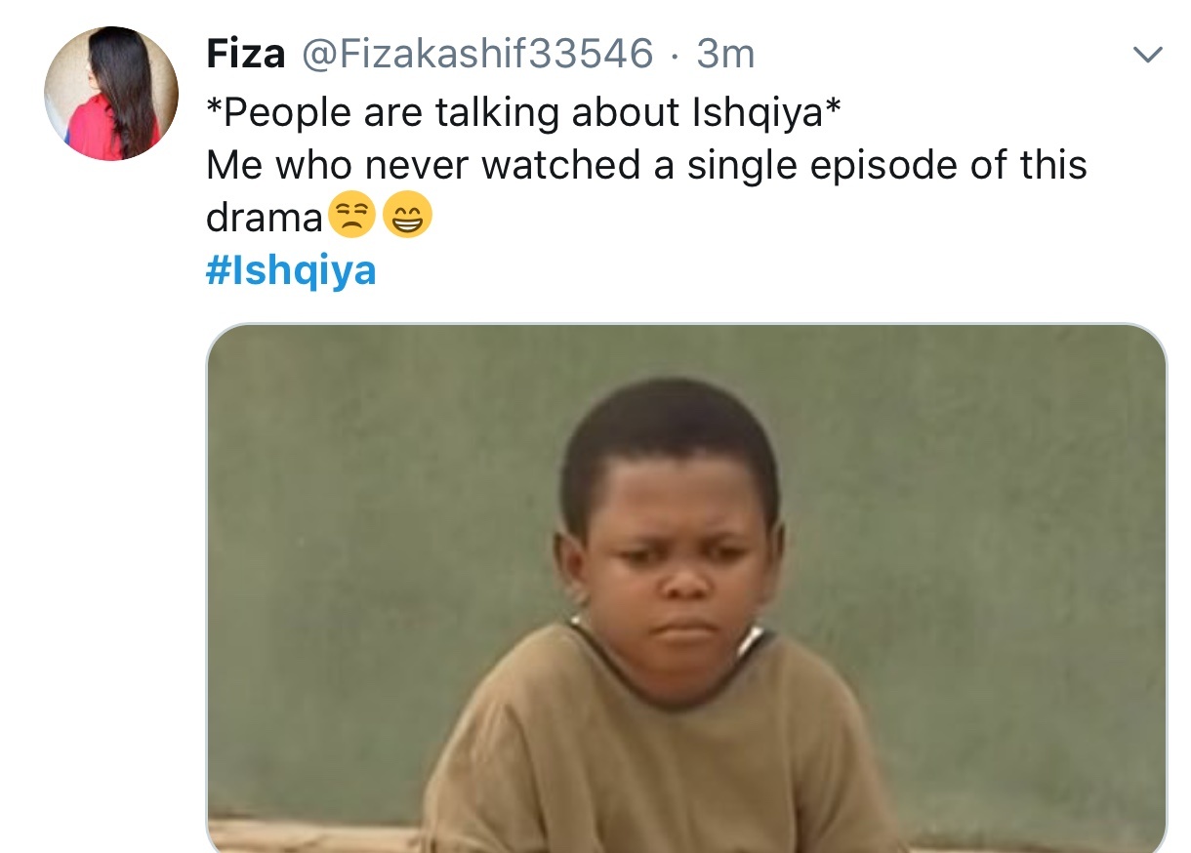
Task: Click the words "of this" in the tweet
Action: (1049, 166)
